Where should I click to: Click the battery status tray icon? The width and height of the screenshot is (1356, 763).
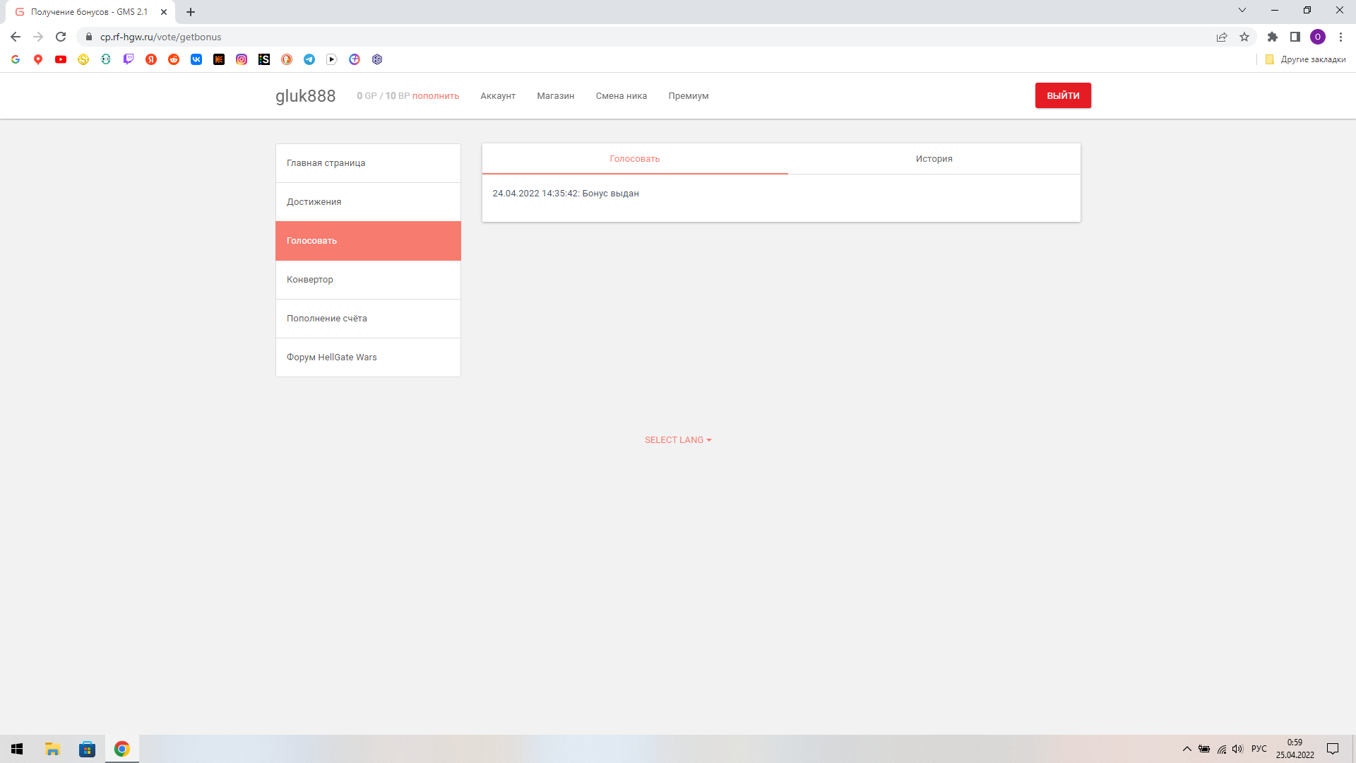1204,749
